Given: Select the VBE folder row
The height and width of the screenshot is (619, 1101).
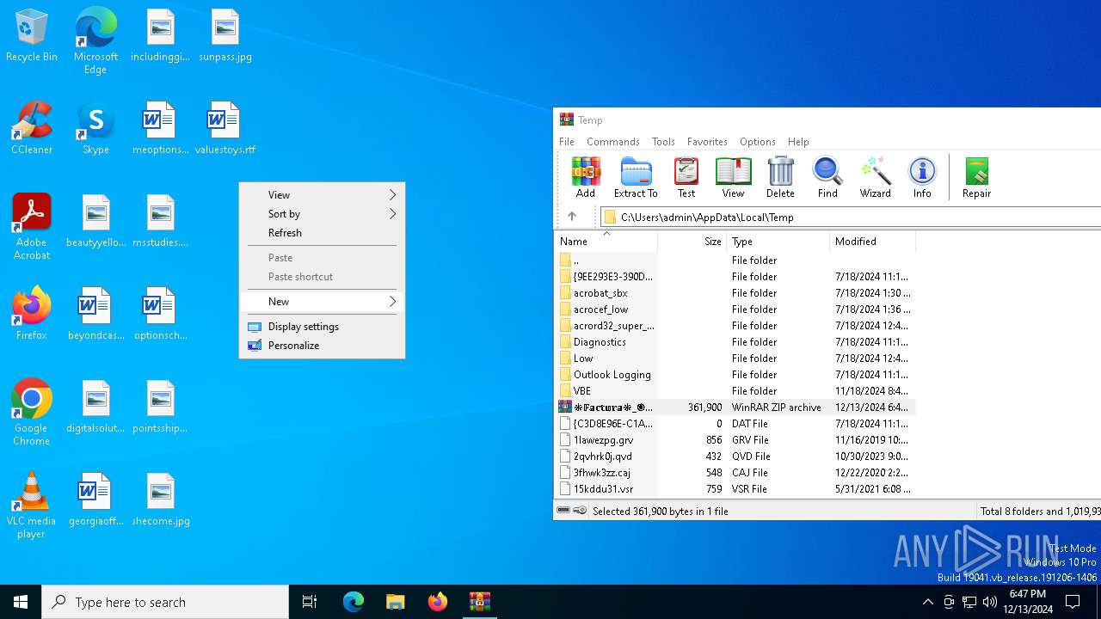Looking at the screenshot, I should pyautogui.click(x=735, y=391).
